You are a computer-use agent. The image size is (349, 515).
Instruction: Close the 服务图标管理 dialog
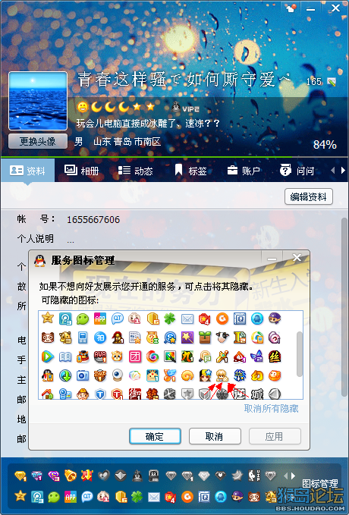(297, 258)
